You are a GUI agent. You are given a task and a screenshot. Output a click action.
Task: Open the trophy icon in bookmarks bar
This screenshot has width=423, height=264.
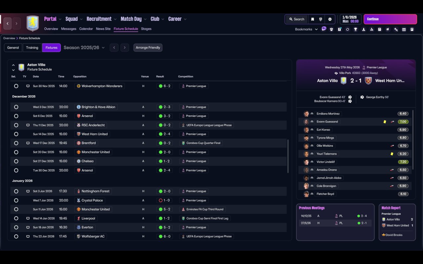tap(356, 29)
